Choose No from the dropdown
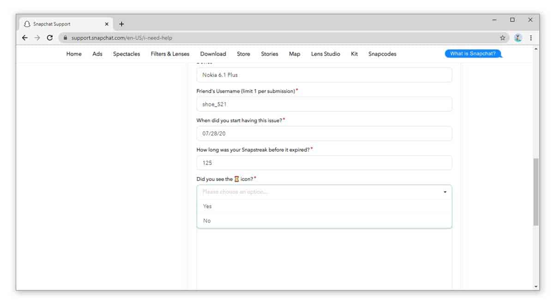This screenshot has height=306, width=554. [324, 221]
